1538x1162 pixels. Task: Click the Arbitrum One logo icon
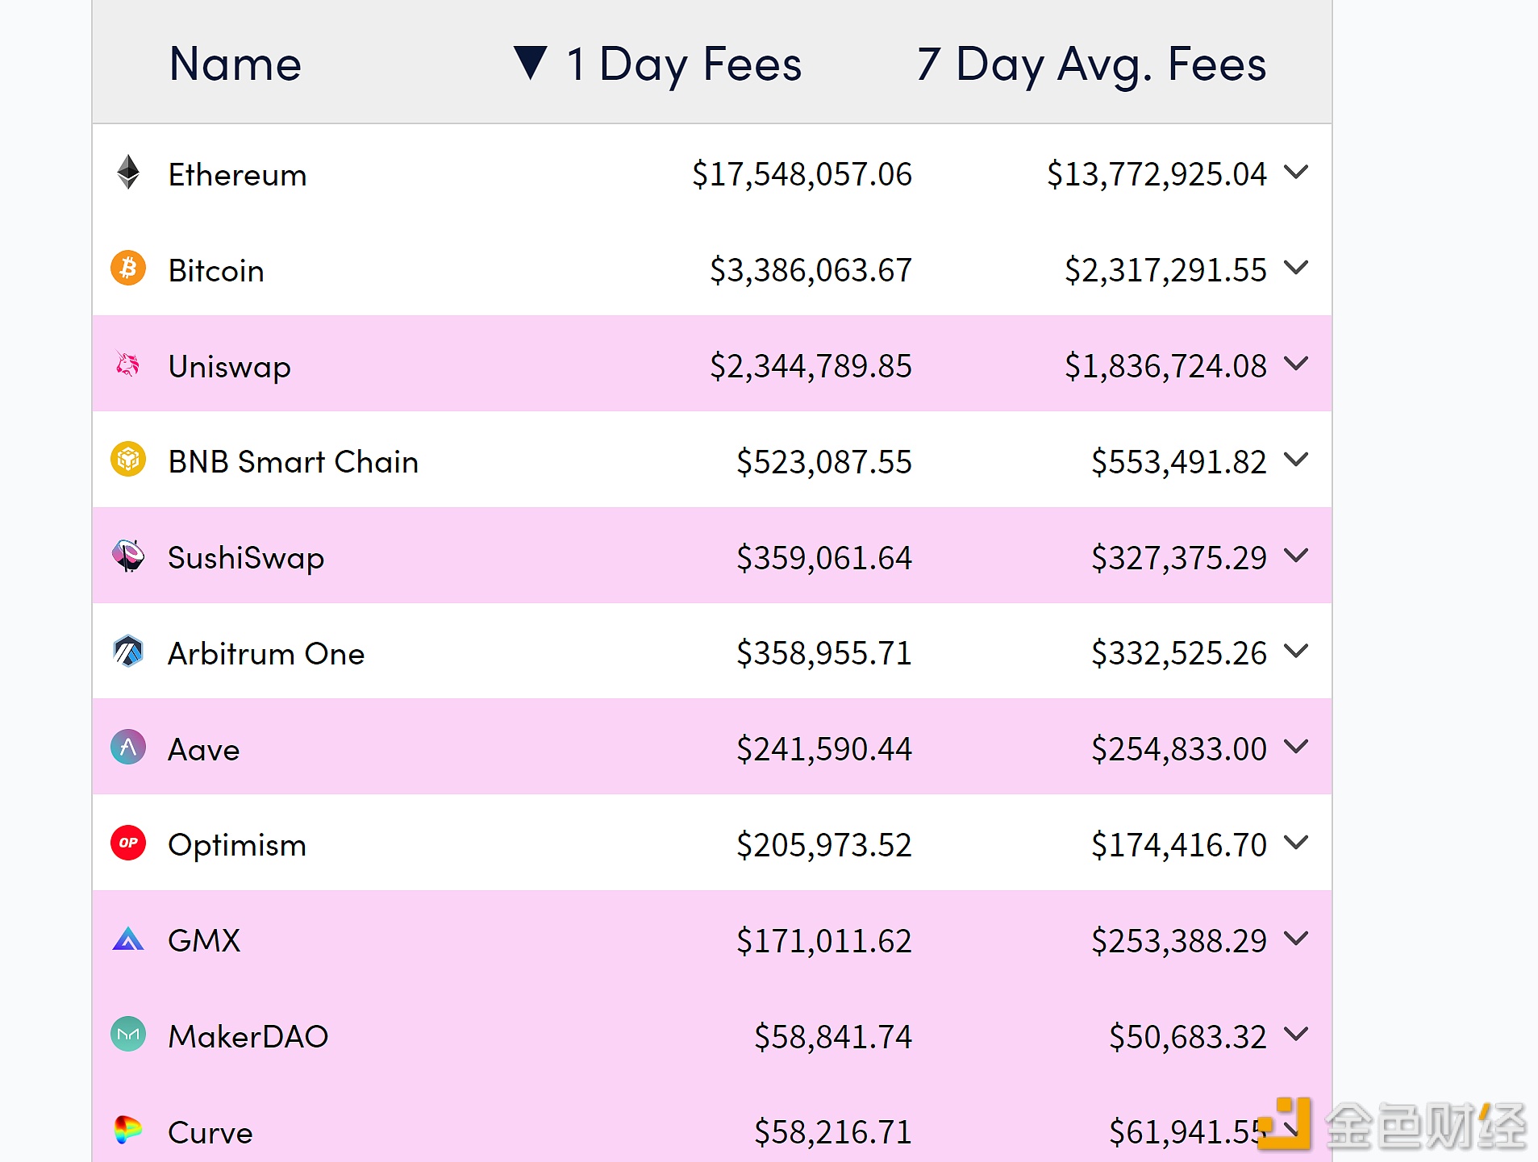click(x=128, y=652)
